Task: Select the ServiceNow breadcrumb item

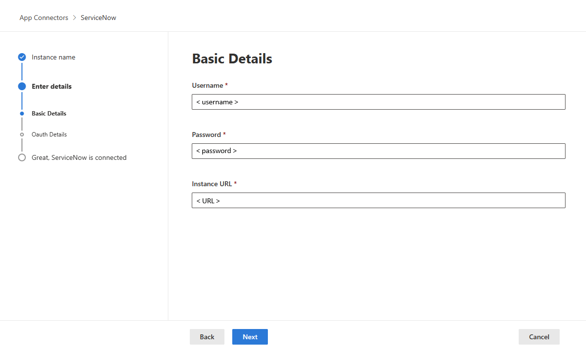Action: pos(98,18)
